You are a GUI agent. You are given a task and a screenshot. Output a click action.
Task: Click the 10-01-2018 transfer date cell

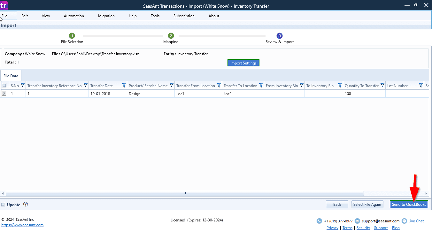pyautogui.click(x=108, y=94)
